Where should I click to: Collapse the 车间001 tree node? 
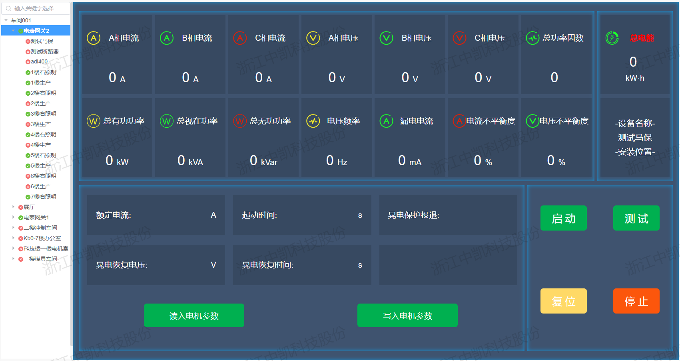(6, 20)
